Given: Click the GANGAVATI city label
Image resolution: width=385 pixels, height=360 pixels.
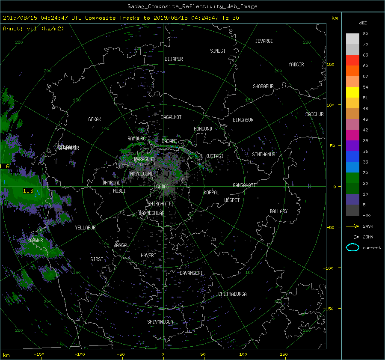Looking at the screenshot, I should [x=244, y=185].
